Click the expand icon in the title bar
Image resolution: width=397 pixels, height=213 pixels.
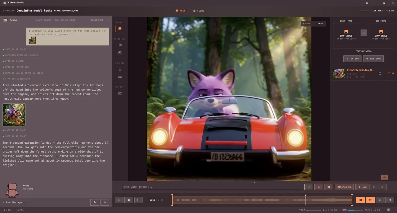[367, 3]
